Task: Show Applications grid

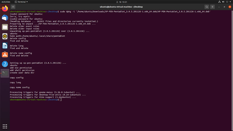Action: click(x=5, y=126)
